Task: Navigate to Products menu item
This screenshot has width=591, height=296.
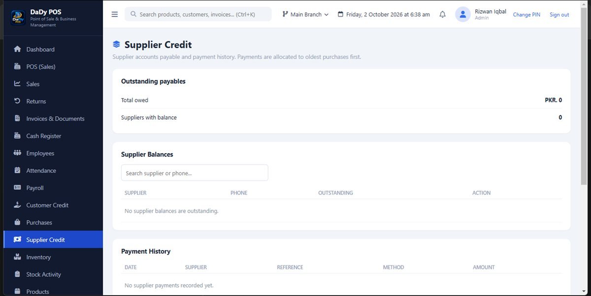Action: click(x=53, y=291)
